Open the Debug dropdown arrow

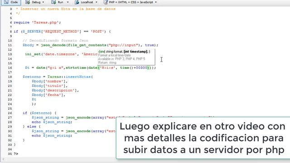click(x=43, y=2)
